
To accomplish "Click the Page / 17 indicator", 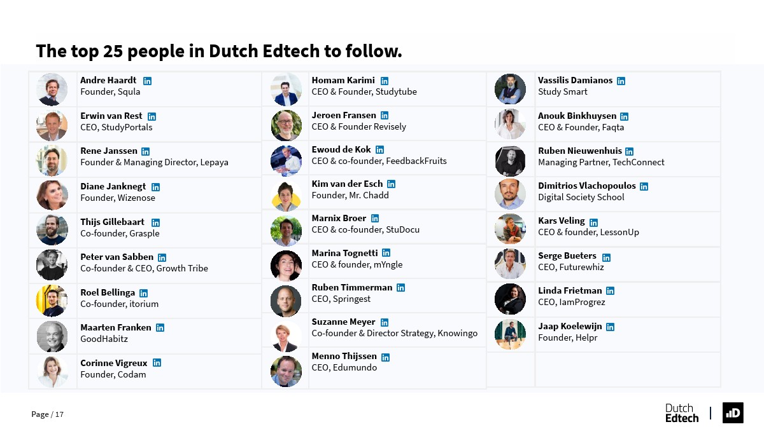I will click(48, 414).
